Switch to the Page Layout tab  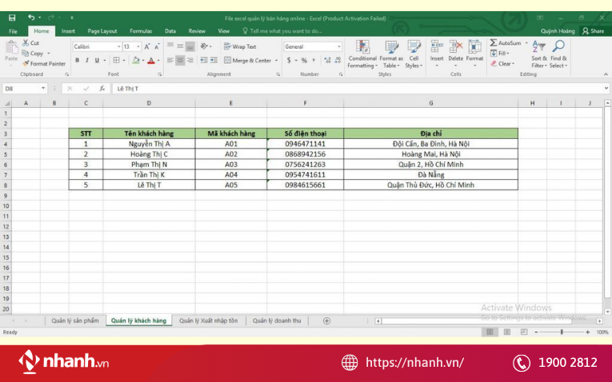[x=102, y=31]
